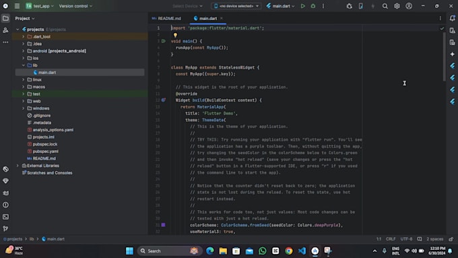Click the override gutter icon on build

(x=164, y=100)
